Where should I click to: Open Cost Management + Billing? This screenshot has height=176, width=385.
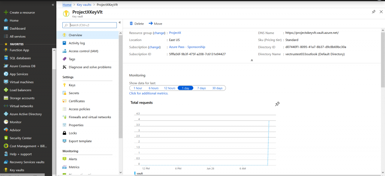28,146
